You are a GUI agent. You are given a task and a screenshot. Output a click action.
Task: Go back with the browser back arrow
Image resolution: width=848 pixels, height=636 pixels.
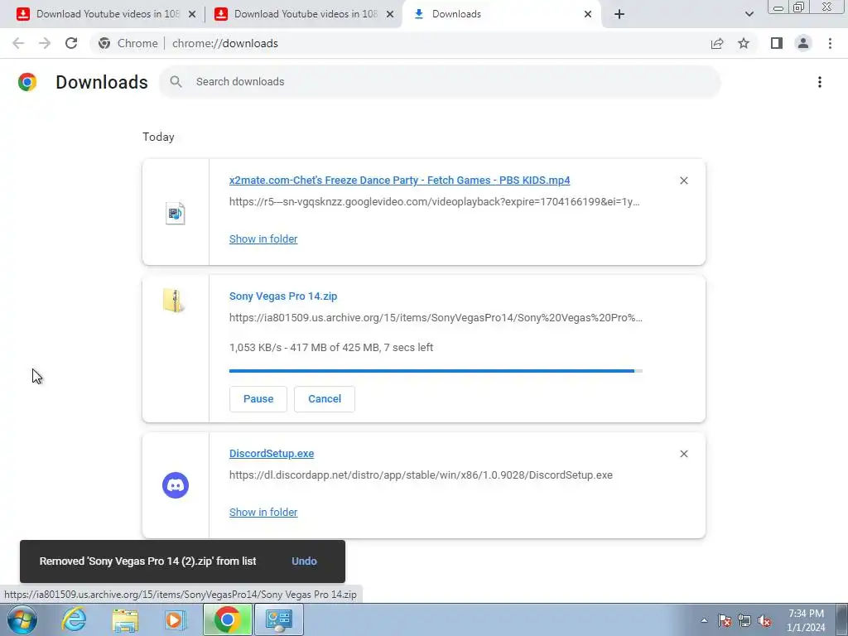click(18, 43)
